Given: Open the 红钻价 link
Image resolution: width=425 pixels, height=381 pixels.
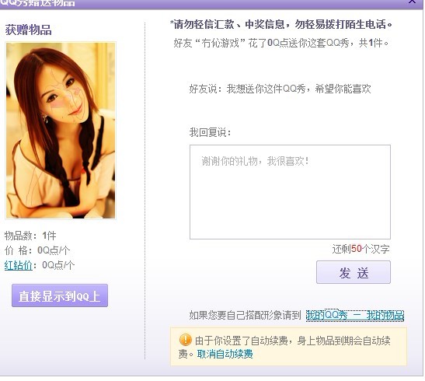Looking at the screenshot, I should coord(18,265).
